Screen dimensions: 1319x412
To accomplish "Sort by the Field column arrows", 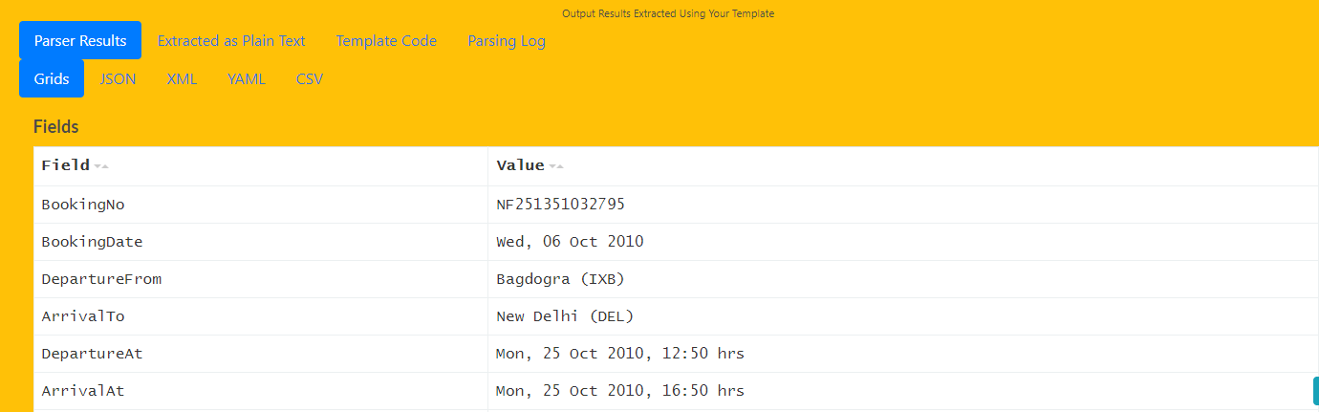I will 101,166.
